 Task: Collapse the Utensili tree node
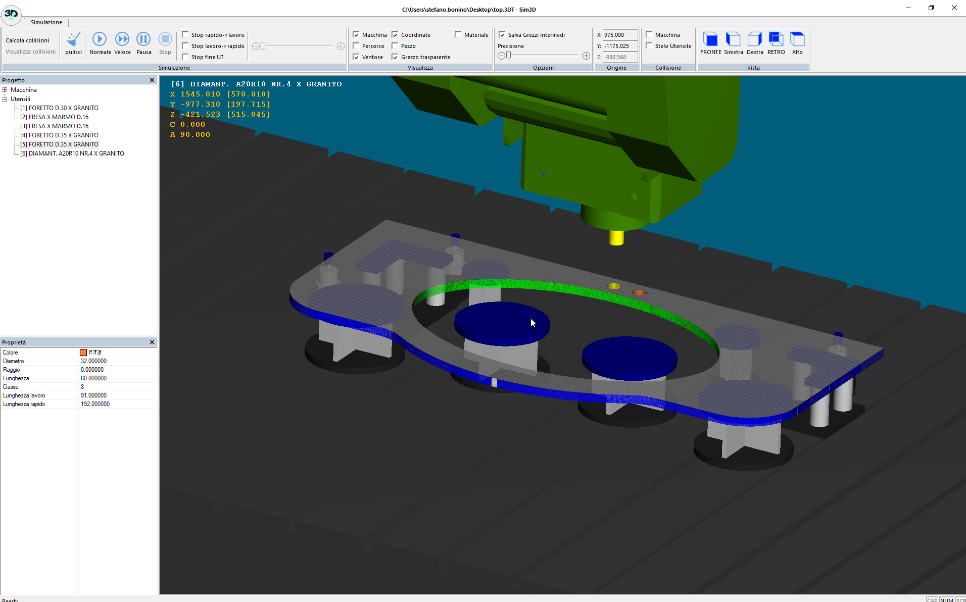coord(5,99)
